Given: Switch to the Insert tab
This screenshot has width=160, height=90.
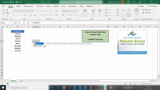Looking at the screenshot, I should pos(18,6).
